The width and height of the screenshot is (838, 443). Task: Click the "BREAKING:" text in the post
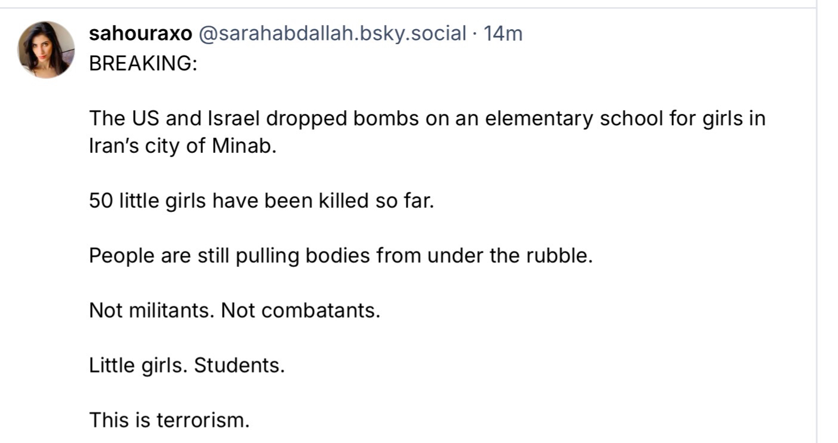tap(143, 63)
